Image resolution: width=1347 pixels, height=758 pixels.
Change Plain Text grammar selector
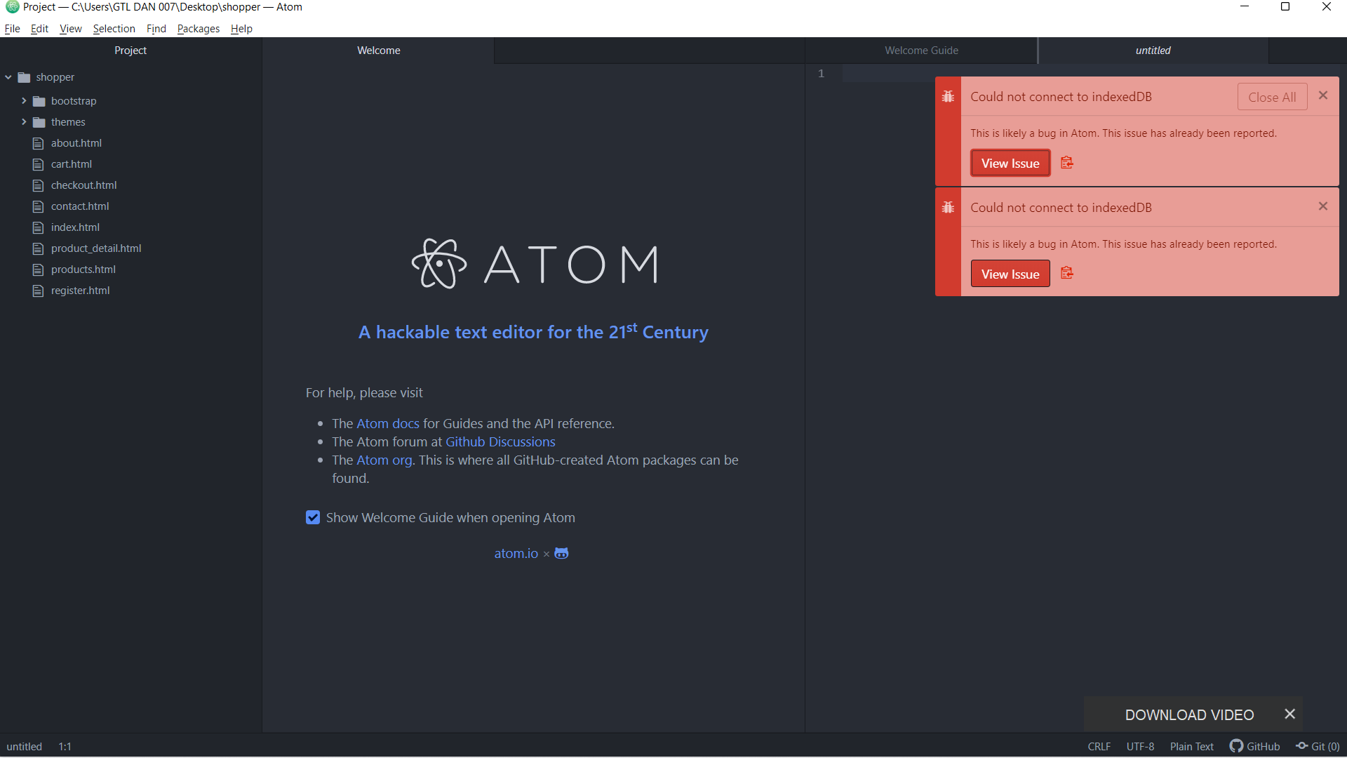tap(1191, 746)
